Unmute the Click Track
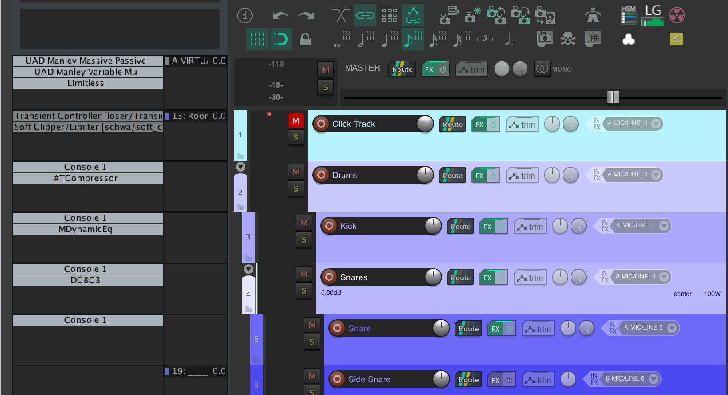The image size is (728, 395). point(296,121)
